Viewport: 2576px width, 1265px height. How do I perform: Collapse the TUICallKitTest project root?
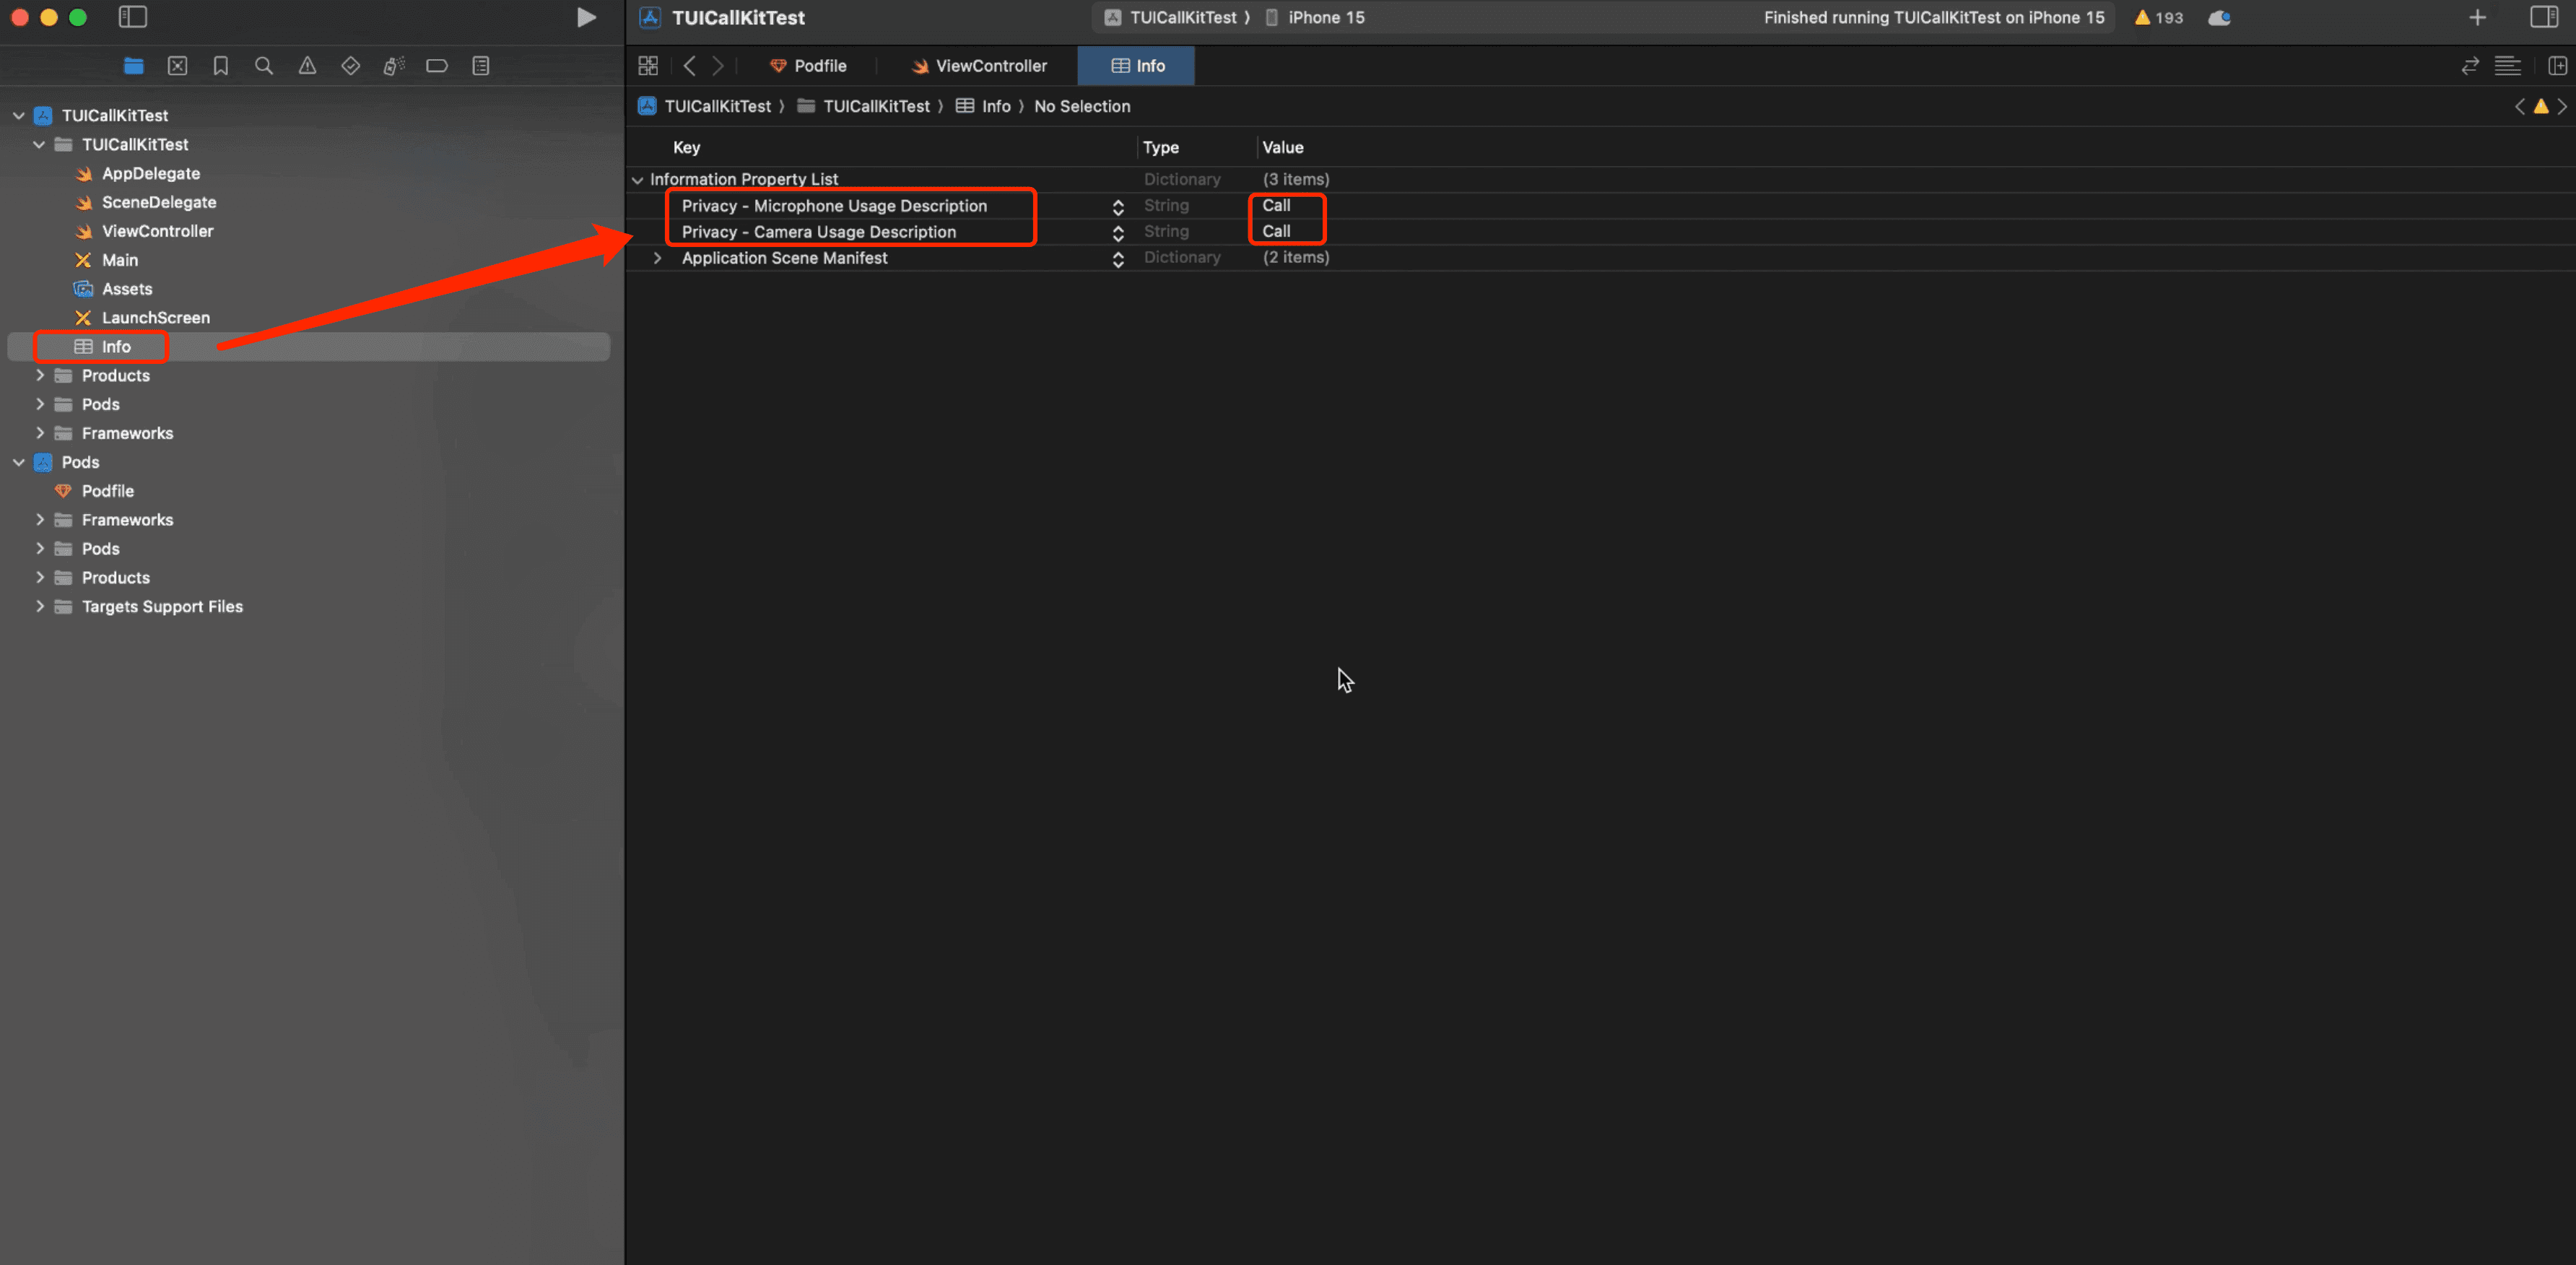click(x=18, y=116)
